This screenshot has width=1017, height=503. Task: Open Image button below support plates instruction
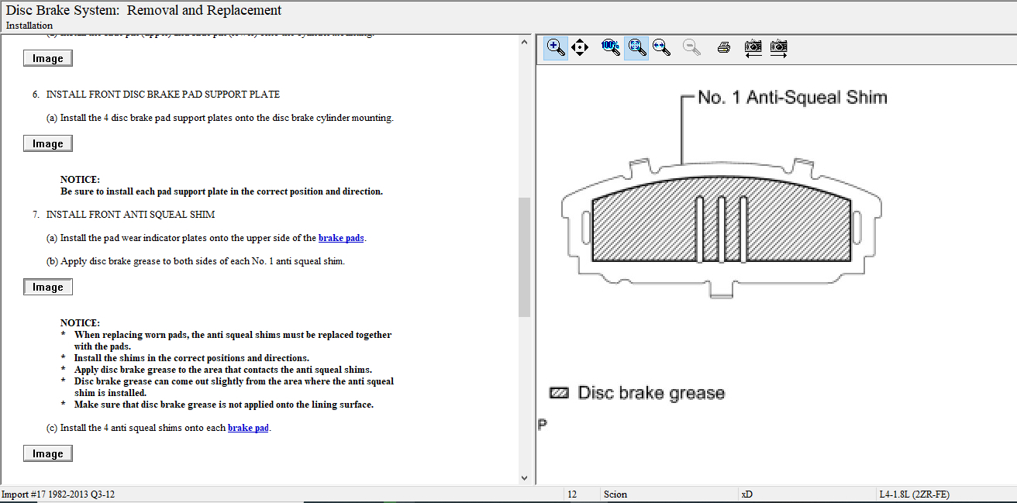48,143
